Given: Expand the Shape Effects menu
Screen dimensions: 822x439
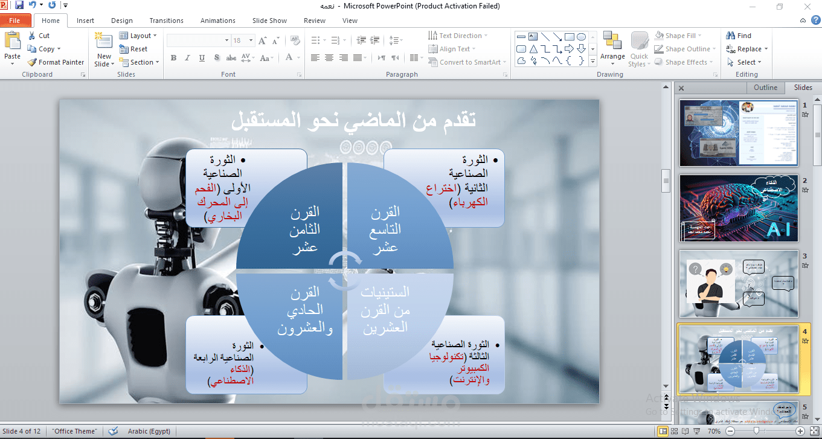Looking at the screenshot, I should click(684, 62).
